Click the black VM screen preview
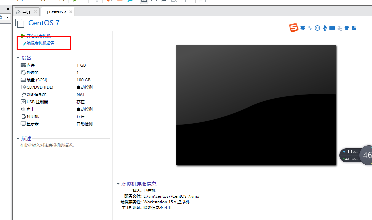Viewport: 372px width, 220px height. pyautogui.click(x=256, y=105)
